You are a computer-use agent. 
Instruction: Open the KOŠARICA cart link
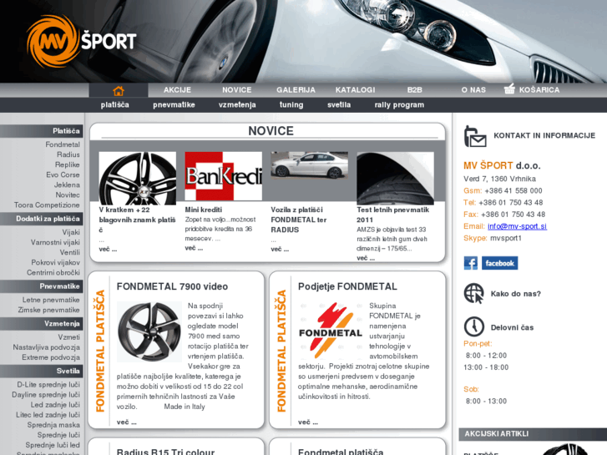pos(539,90)
